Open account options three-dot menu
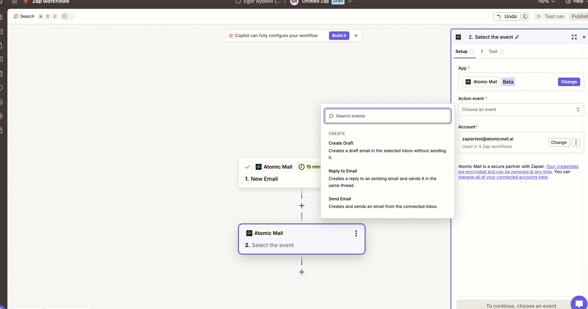This screenshot has width=588, height=309. [x=576, y=142]
